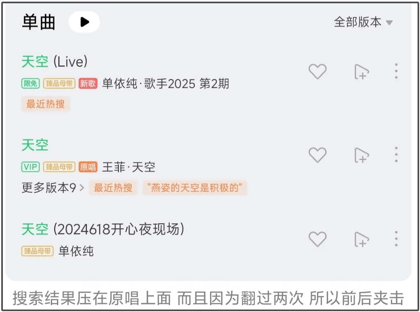Click the 最近热搜 tag beside 更多版本9
This screenshot has width=420, height=312.
pyautogui.click(x=113, y=188)
